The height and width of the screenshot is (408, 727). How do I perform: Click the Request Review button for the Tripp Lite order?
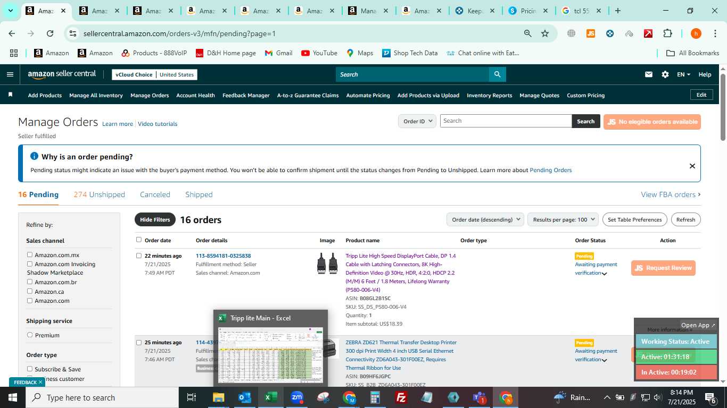(x=663, y=268)
